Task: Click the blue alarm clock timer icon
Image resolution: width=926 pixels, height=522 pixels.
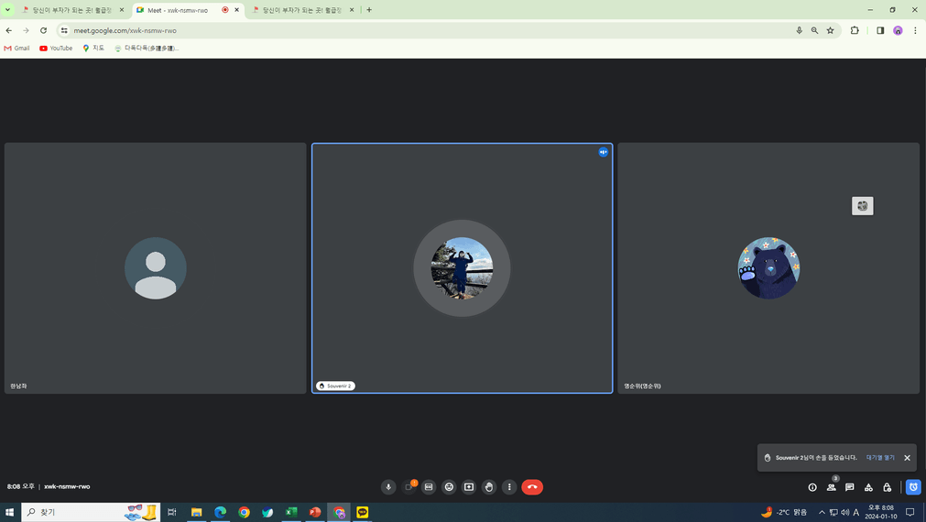Action: pos(913,487)
